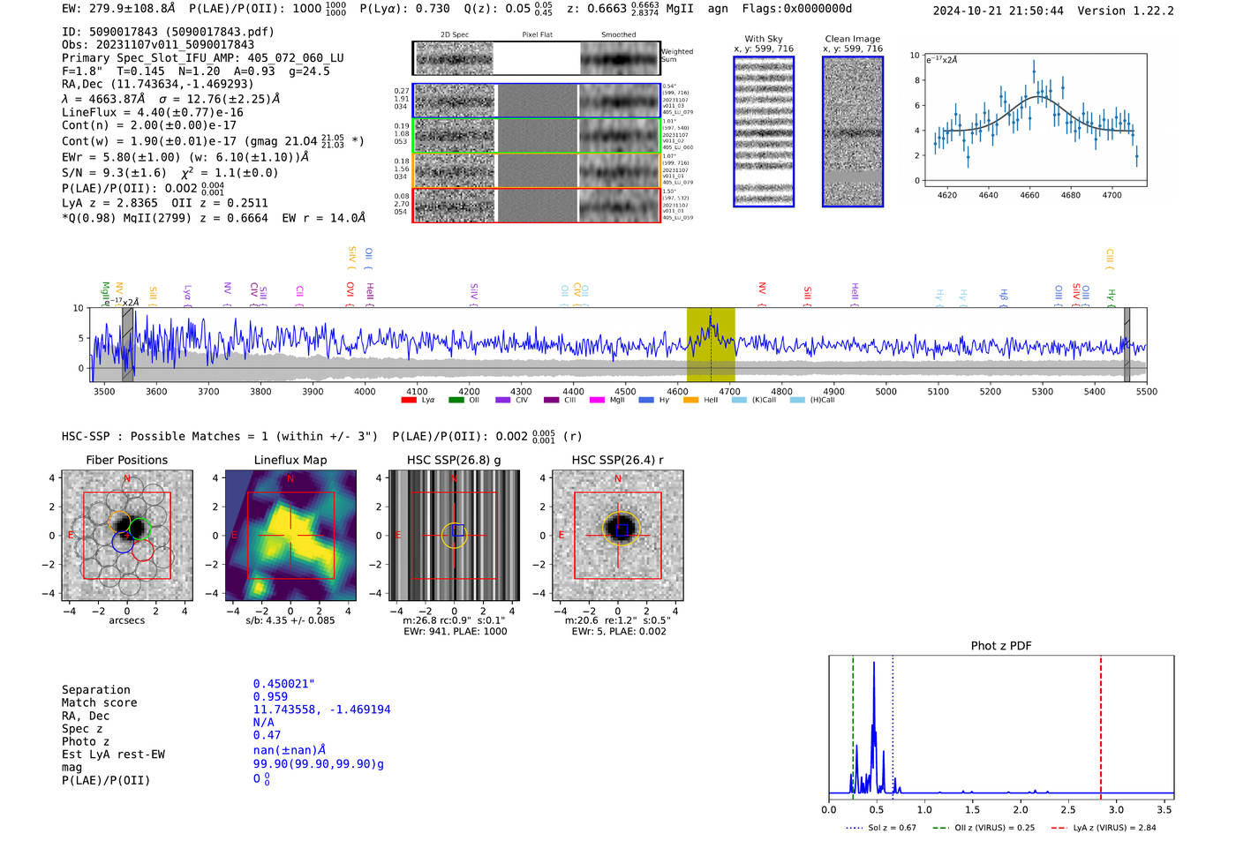
Task: Click the Version 1.22.2 text
Action: coord(1126,11)
